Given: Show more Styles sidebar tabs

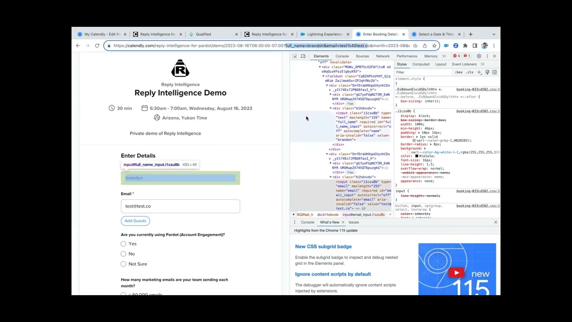Looking at the screenshot, I should point(483,64).
